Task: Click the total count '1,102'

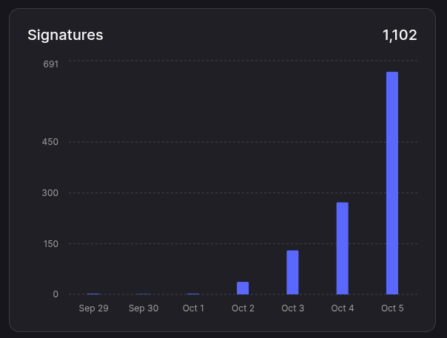Action: 400,35
